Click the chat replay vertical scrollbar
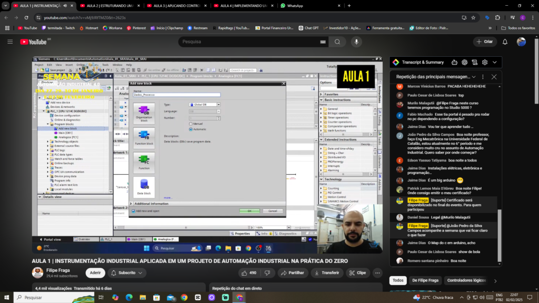Screen dimensions: 539x303 [500, 235]
